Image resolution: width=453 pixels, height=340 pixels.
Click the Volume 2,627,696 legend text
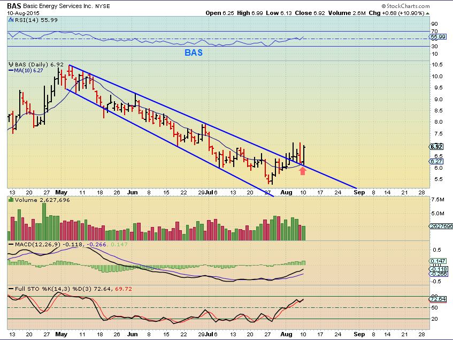pos(42,200)
